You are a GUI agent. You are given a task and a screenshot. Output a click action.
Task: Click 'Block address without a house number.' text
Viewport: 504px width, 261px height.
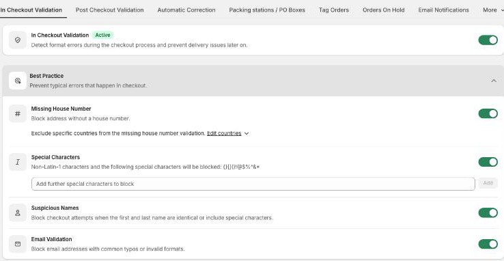(x=81, y=118)
